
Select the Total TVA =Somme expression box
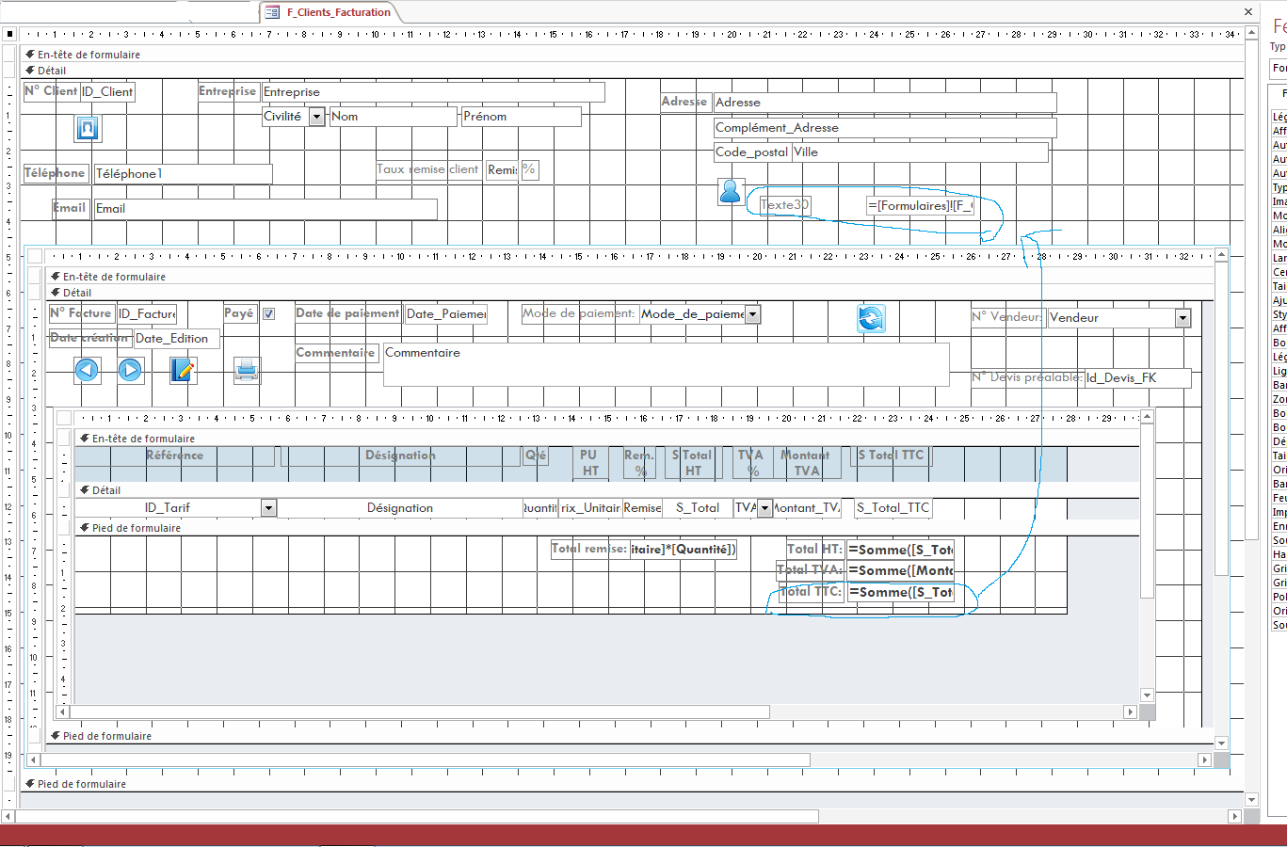coord(901,570)
